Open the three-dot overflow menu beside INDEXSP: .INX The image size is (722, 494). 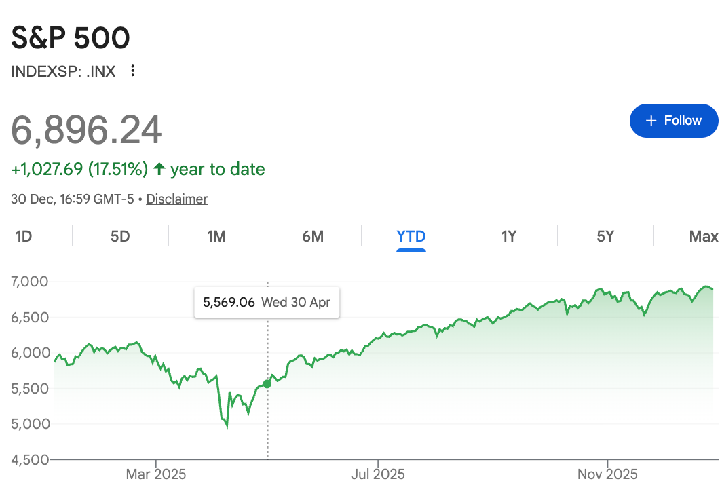pos(132,71)
